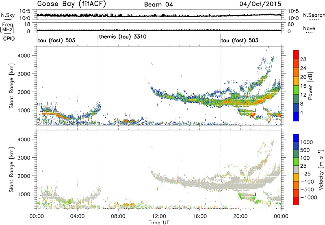Click 'Slant Range [km]' label of velocity panel
This screenshot has height=225, width=325.
point(11,170)
